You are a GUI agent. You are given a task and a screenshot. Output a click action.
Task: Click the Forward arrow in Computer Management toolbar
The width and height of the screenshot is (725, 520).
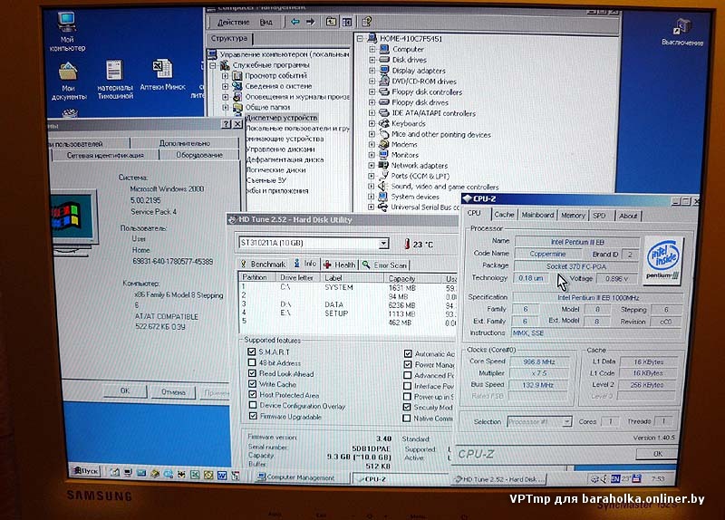[x=310, y=22]
